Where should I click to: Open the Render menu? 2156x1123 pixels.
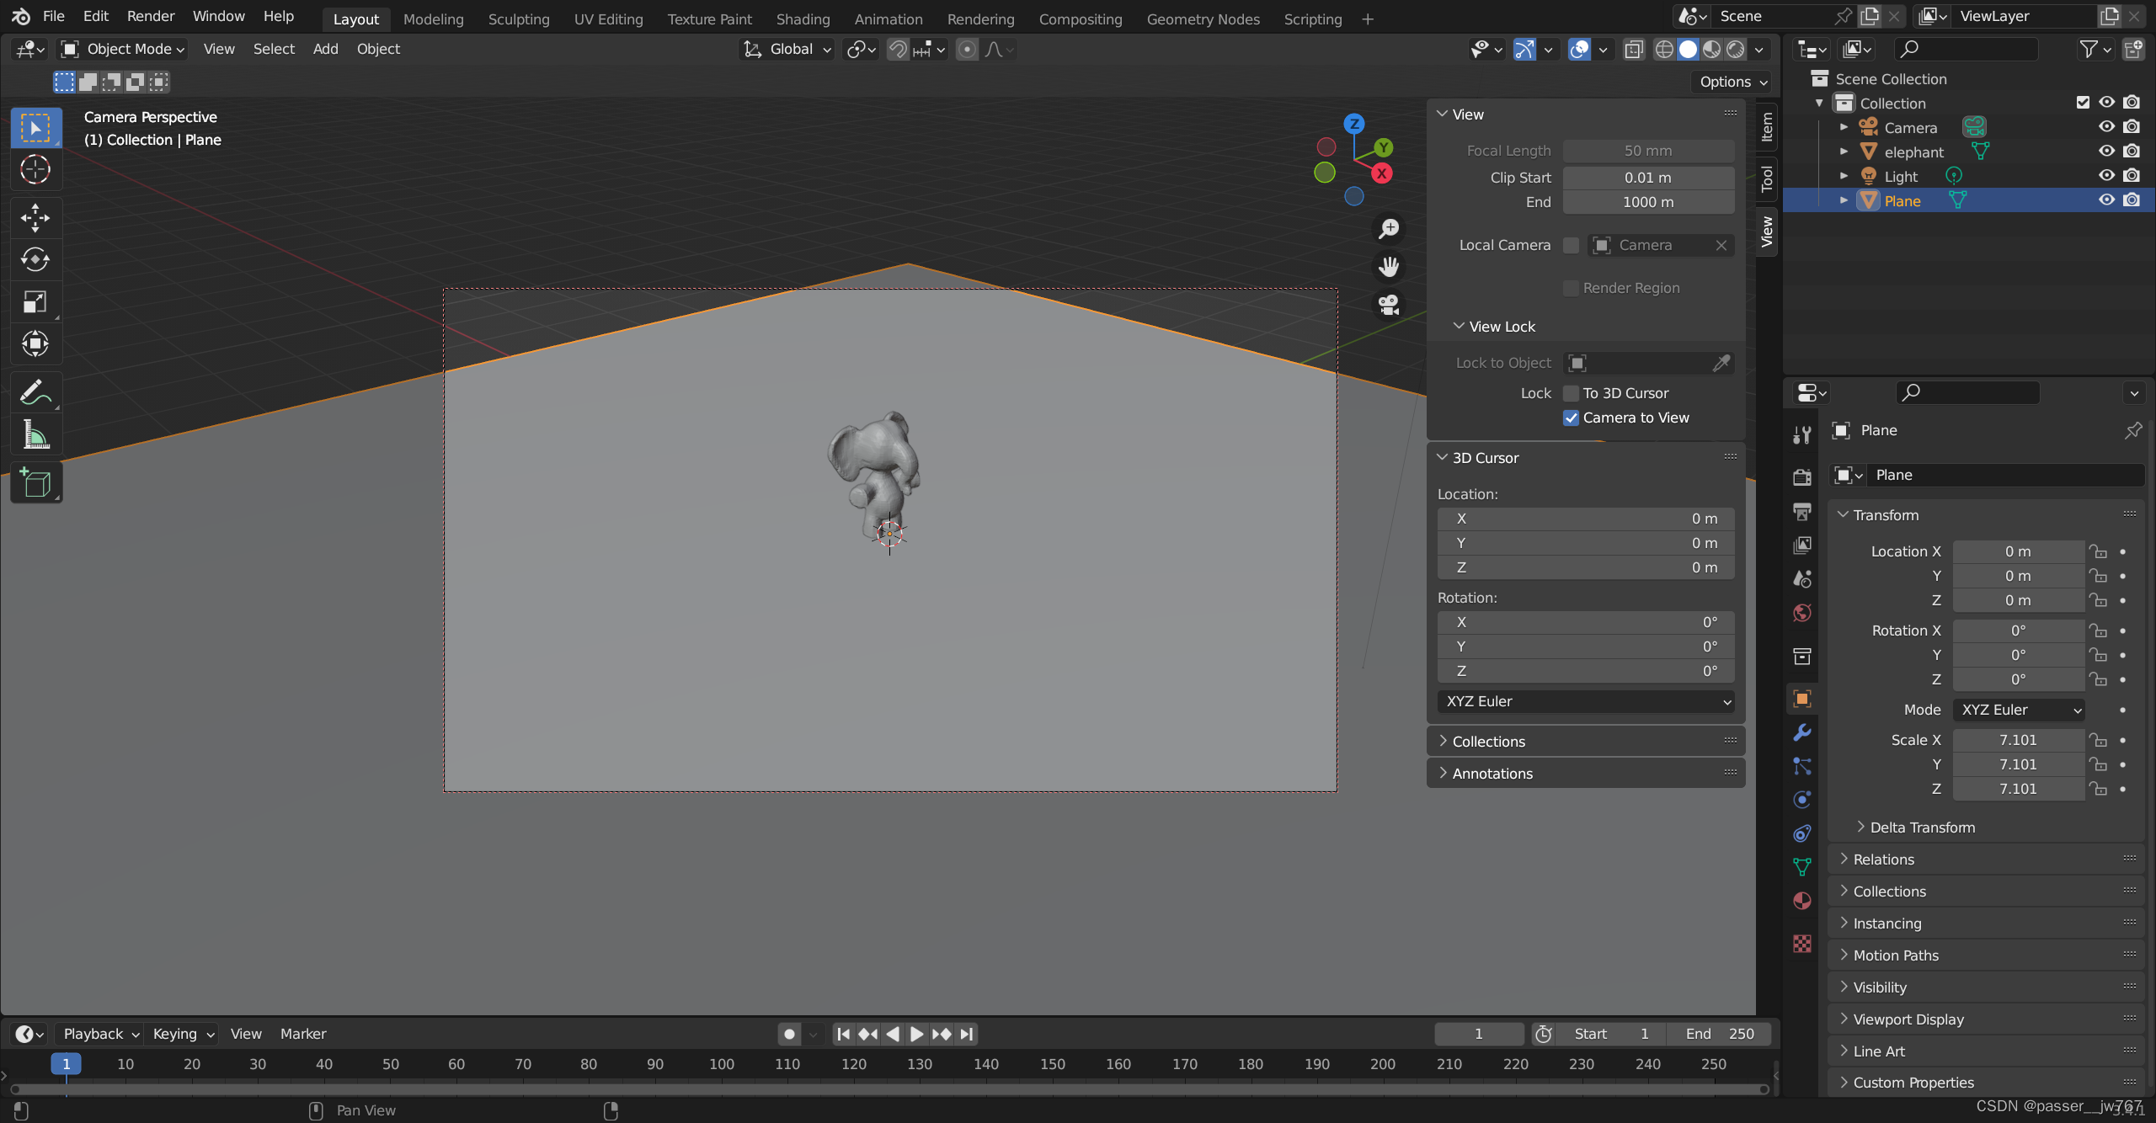pyautogui.click(x=150, y=16)
